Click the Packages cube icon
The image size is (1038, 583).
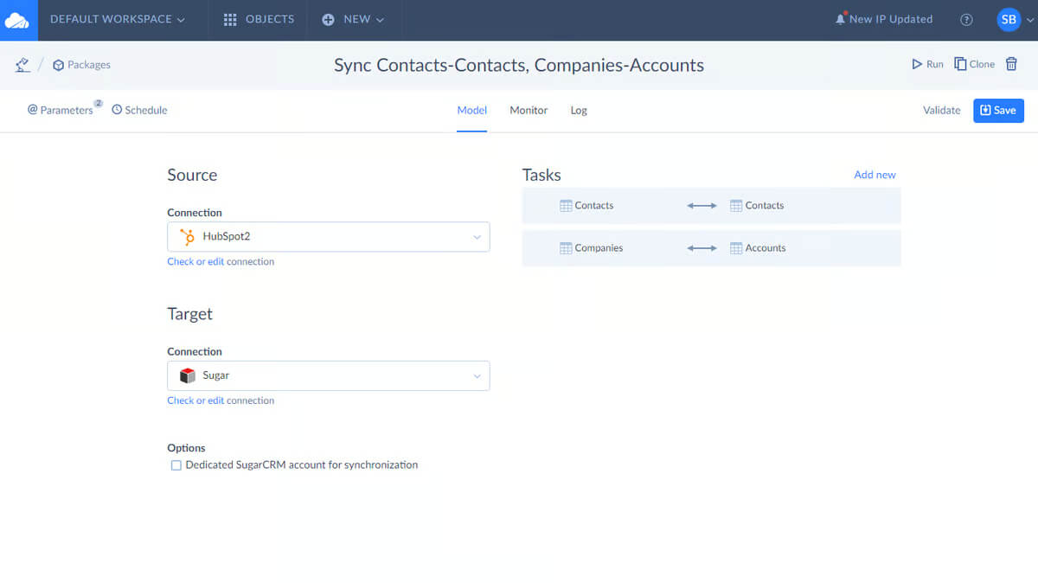(58, 65)
